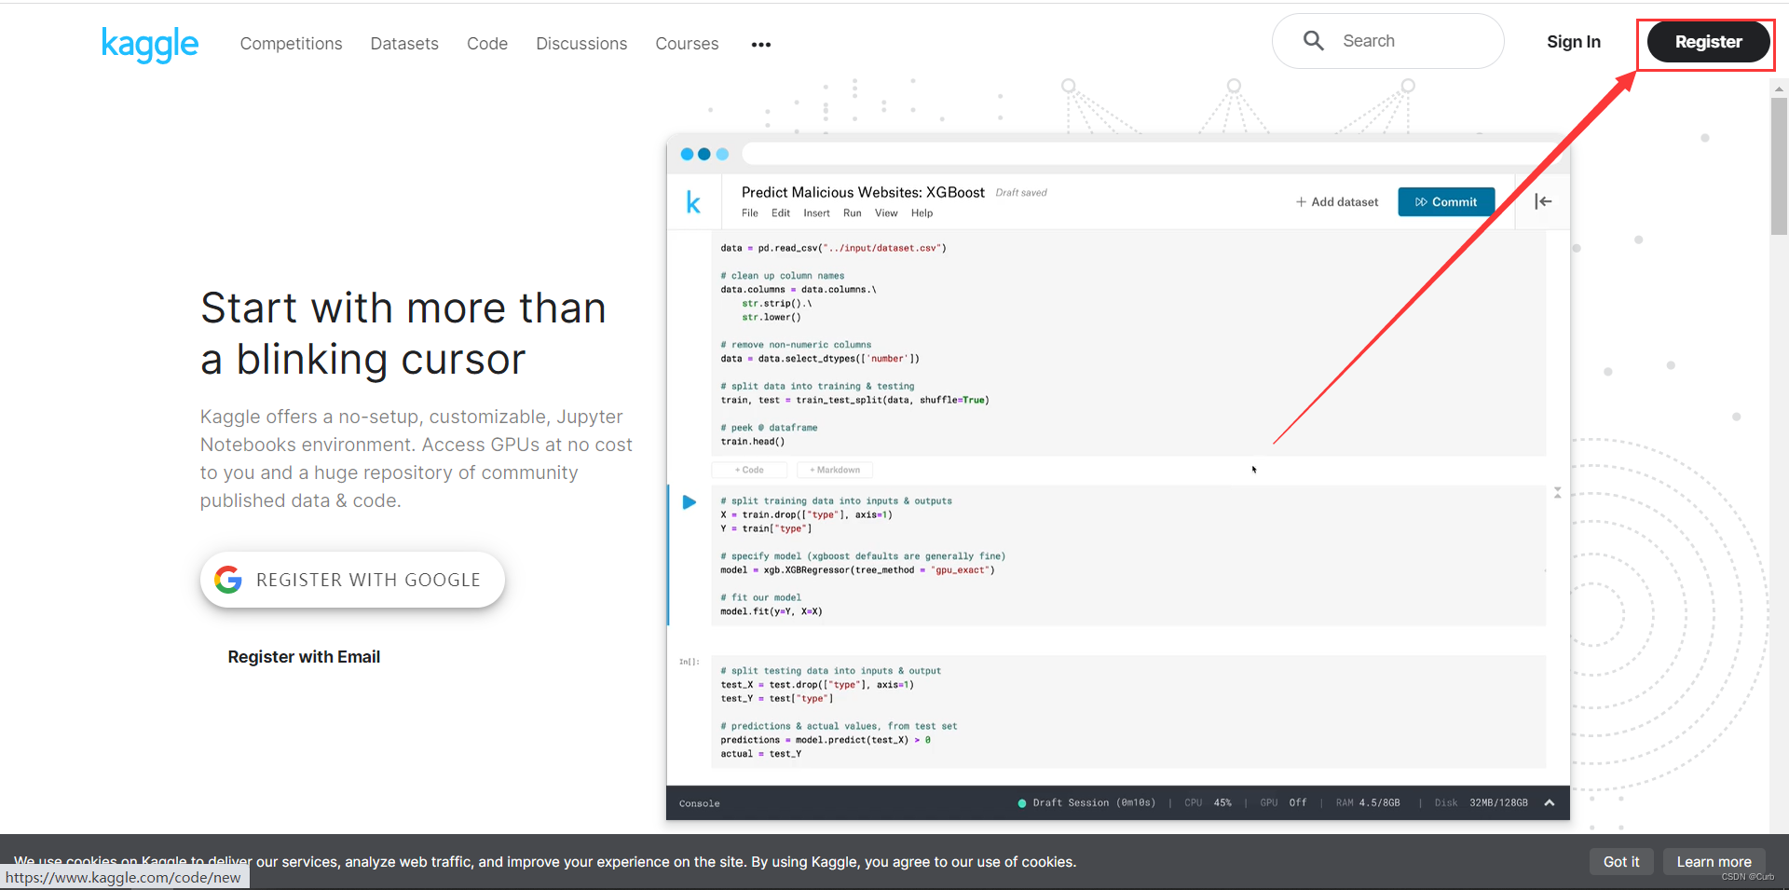Click the Console label in the status bar

(700, 803)
